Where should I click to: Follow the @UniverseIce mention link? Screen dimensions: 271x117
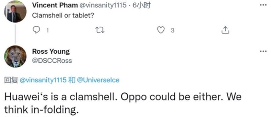(98, 80)
